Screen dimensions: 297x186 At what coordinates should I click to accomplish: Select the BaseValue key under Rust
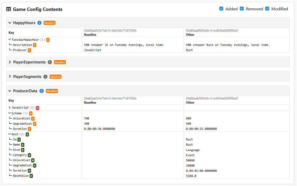[21, 176]
